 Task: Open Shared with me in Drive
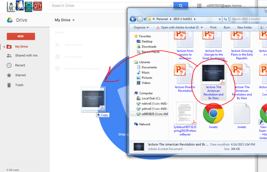pyautogui.click(x=22, y=56)
